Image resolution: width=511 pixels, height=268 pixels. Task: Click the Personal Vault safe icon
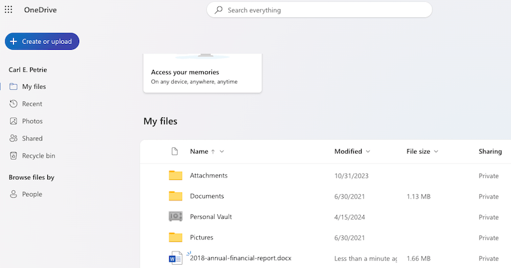(x=175, y=216)
